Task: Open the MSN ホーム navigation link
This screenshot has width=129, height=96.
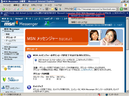Action: coord(7,19)
